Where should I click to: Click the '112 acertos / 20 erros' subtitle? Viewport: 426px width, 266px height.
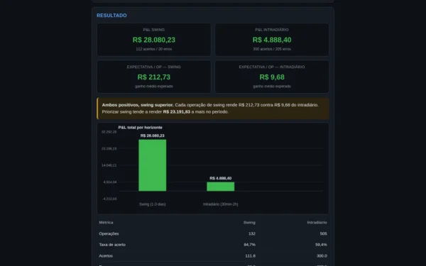154,49
